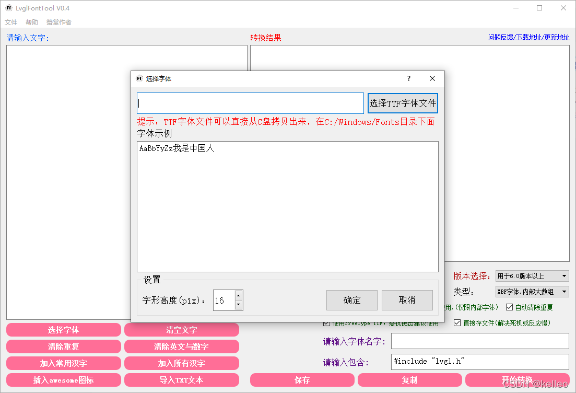
Task: Increase glyph height with up arrow
Action: coord(239,296)
